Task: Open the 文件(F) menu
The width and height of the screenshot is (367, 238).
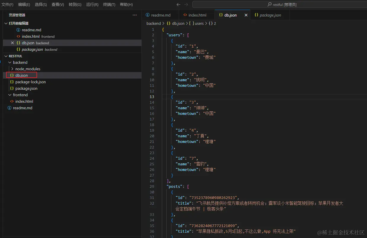Action: pos(7,5)
